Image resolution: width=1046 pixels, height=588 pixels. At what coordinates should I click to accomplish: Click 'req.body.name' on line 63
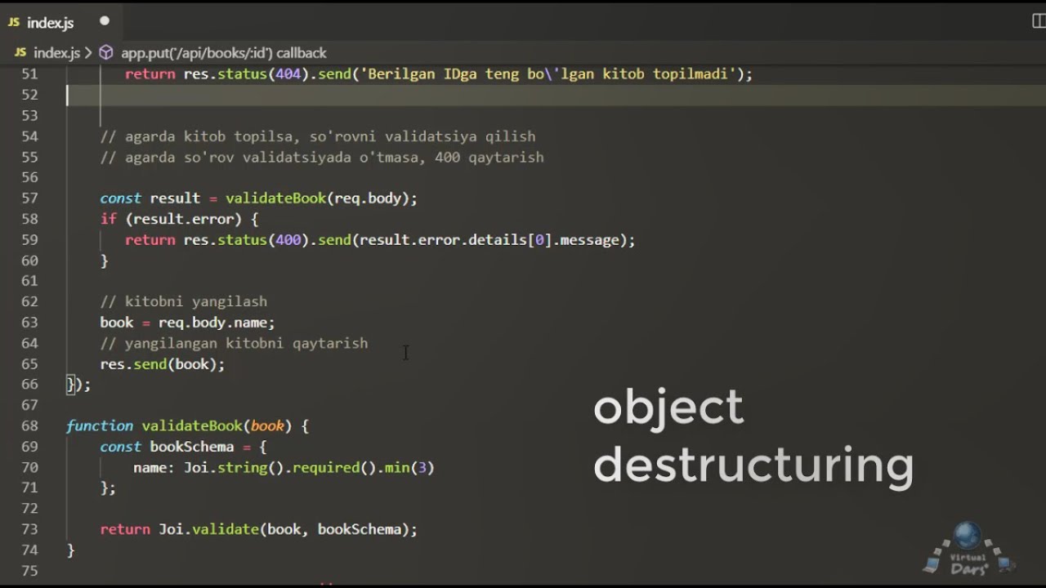tap(212, 323)
